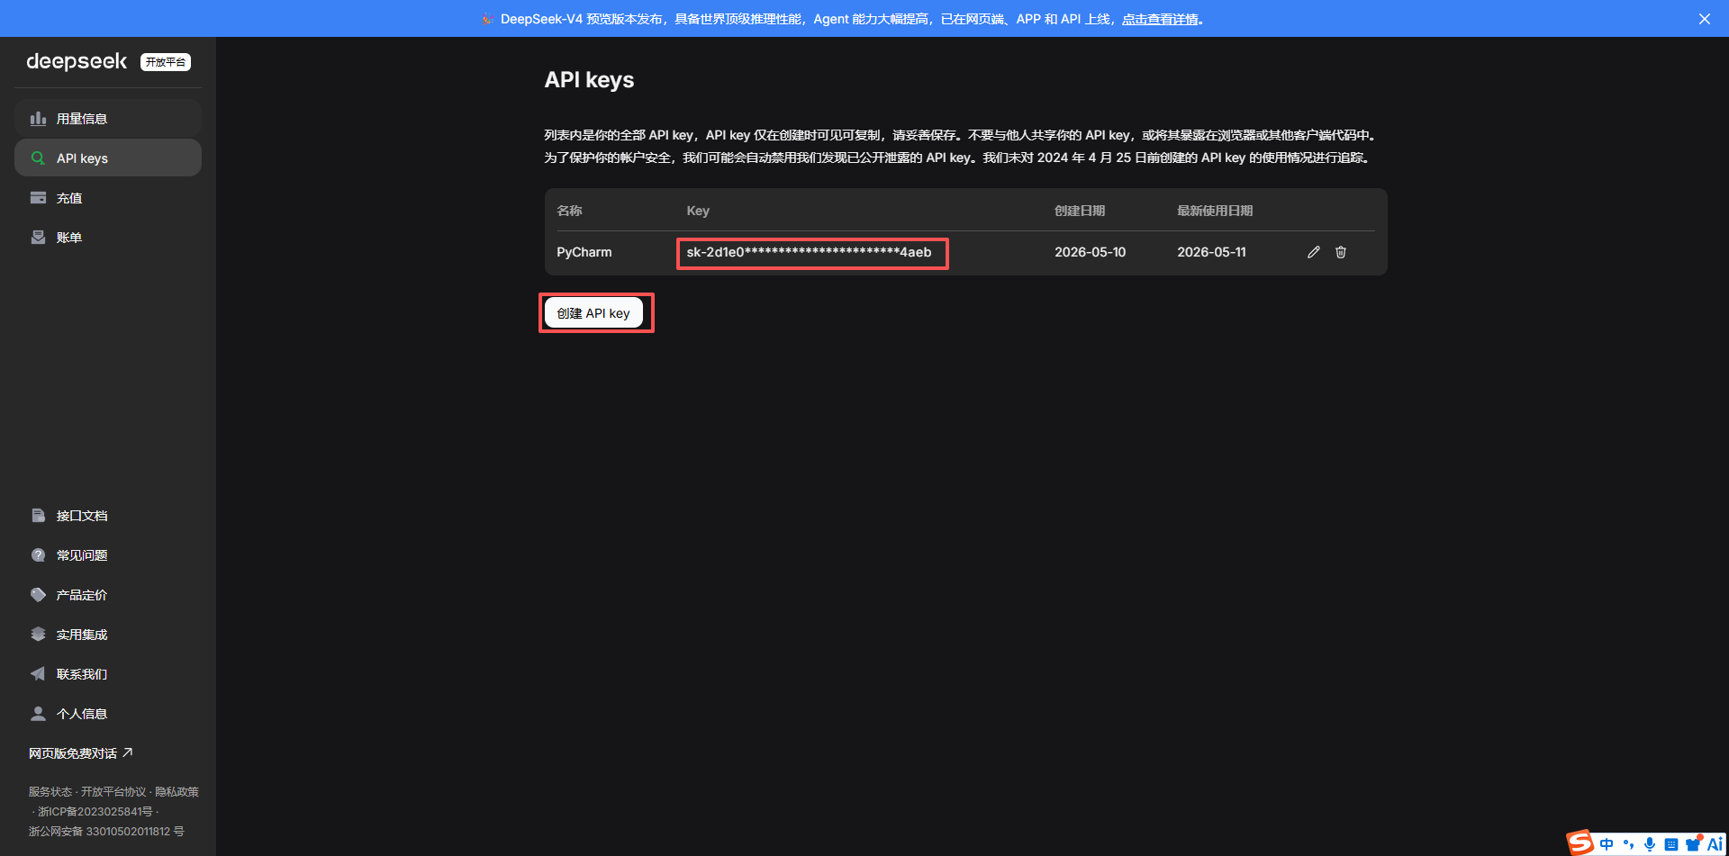Viewport: 1729px width, 856px height.
Task: Click 创建 API key button
Action: [x=593, y=313]
